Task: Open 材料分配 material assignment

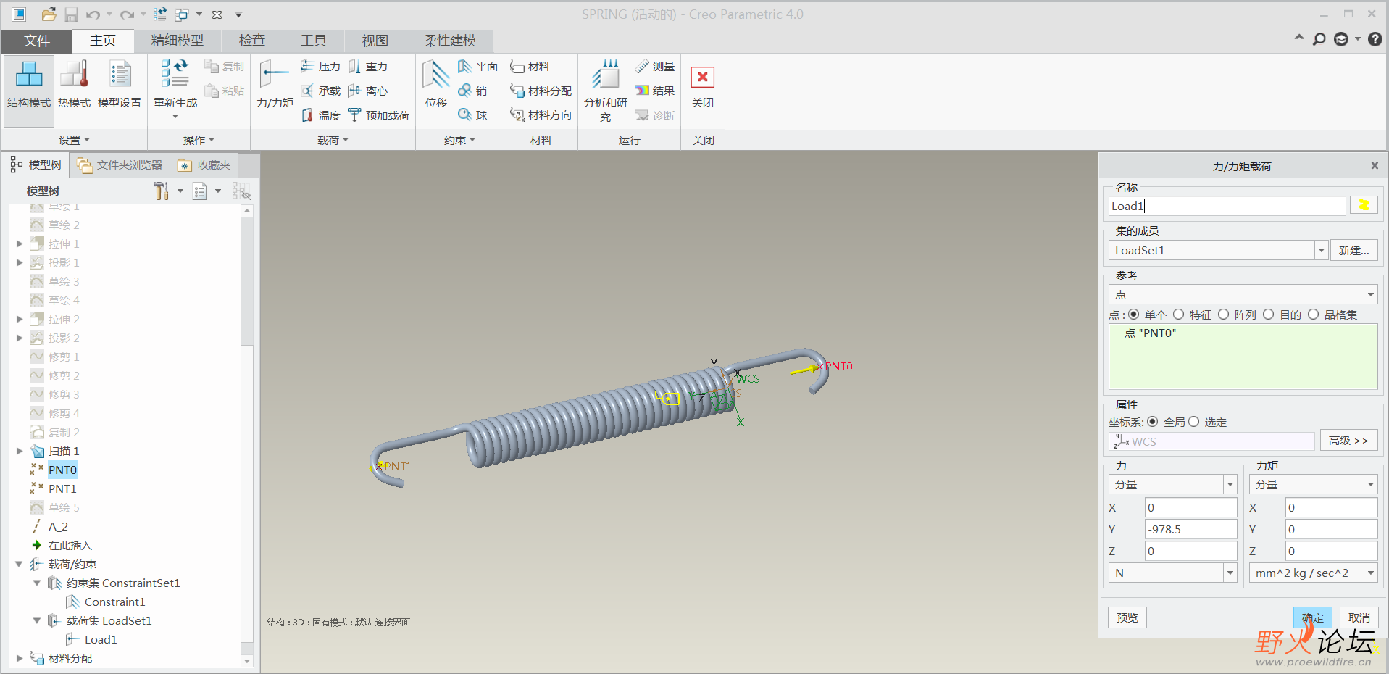Action: pyautogui.click(x=541, y=91)
